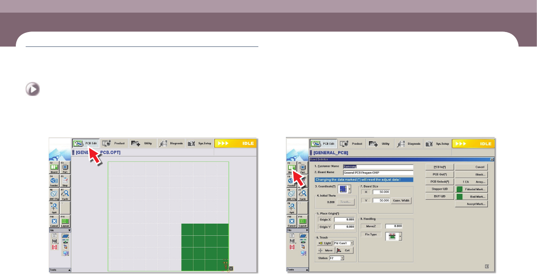
Task: Open ANC Cfg in GENERAL_PCB.OPT screen
Action: [54, 194]
